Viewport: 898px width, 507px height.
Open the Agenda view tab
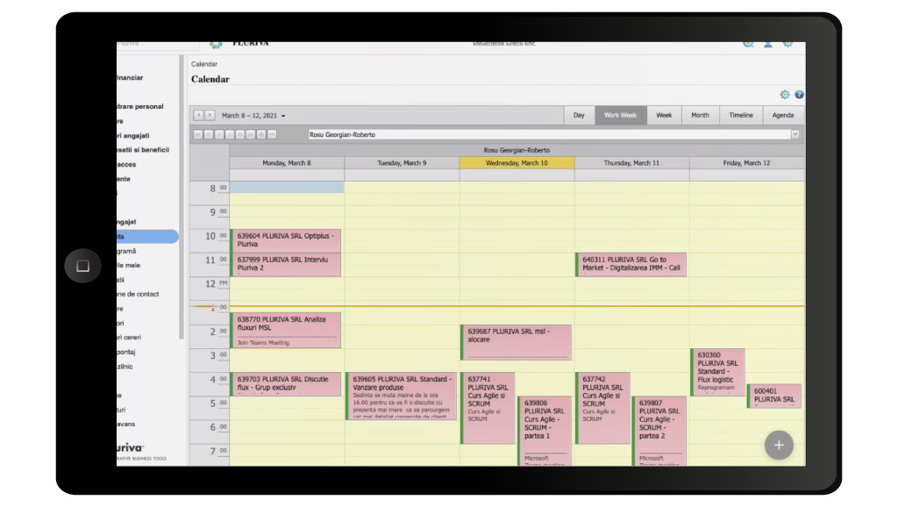(783, 115)
